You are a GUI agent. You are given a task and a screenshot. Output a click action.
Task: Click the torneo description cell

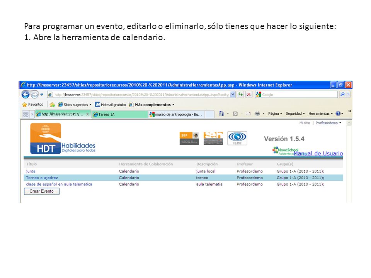(x=202, y=178)
